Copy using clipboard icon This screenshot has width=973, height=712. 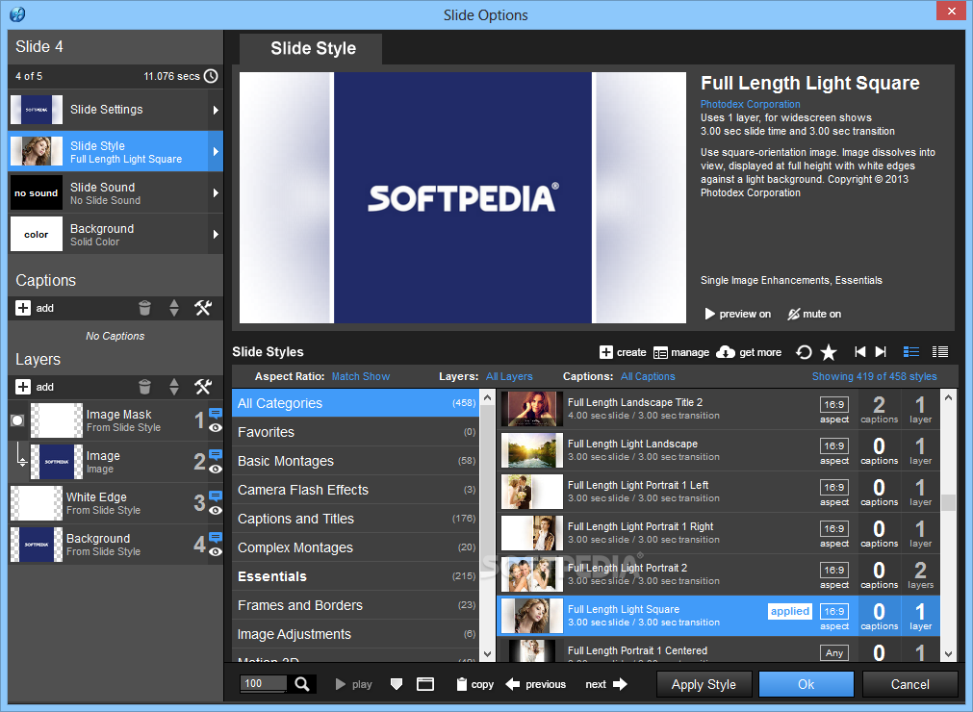click(474, 684)
